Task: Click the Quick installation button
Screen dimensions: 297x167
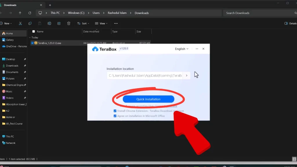Action: [x=148, y=99]
